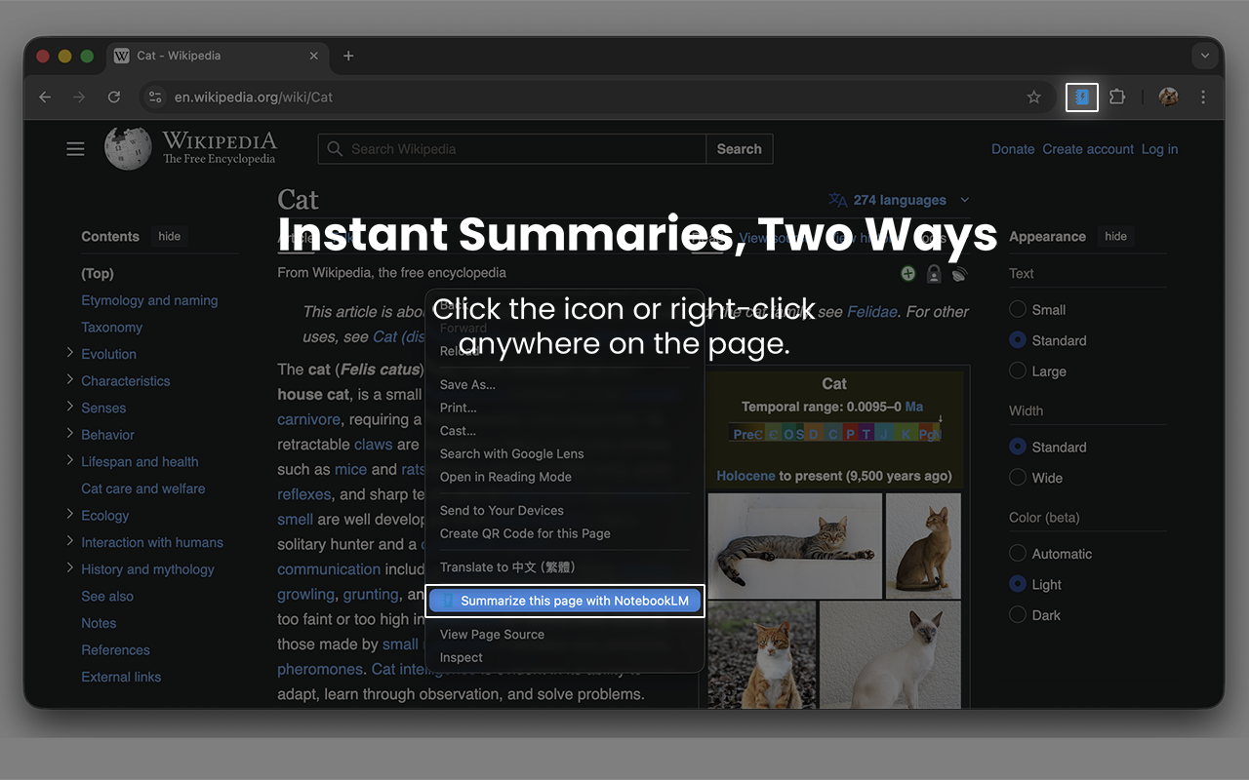This screenshot has height=780, width=1249.
Task: Expand the Behavior section in Contents
Action: [70, 434]
